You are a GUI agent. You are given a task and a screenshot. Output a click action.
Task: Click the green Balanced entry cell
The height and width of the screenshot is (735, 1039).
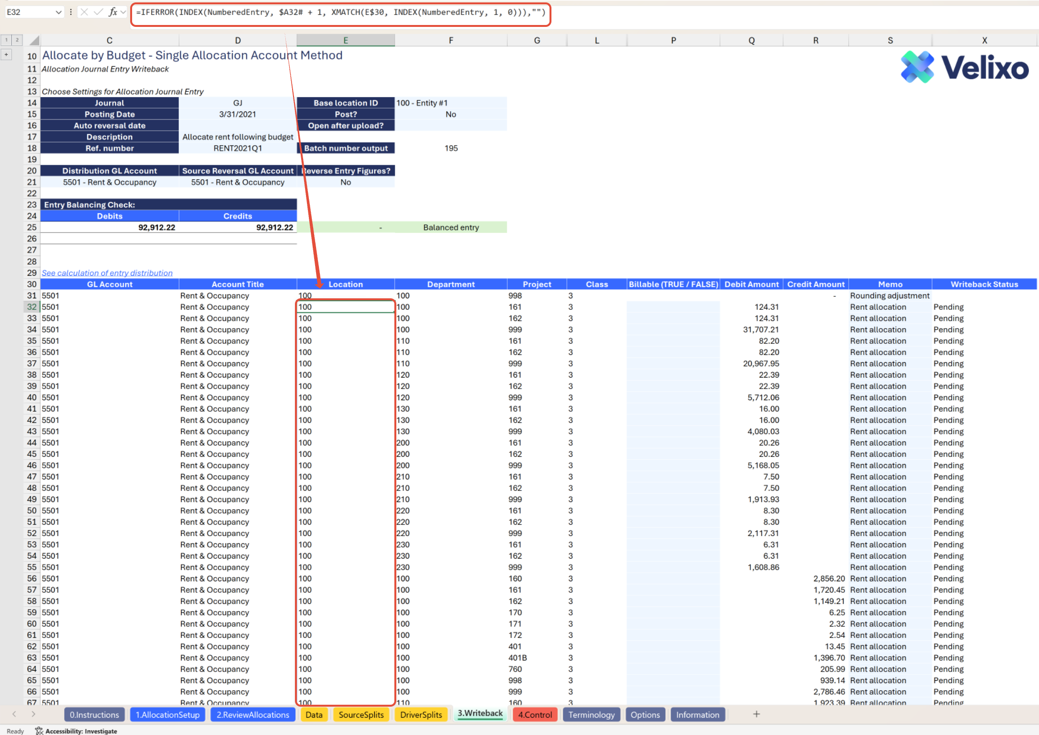coord(450,227)
